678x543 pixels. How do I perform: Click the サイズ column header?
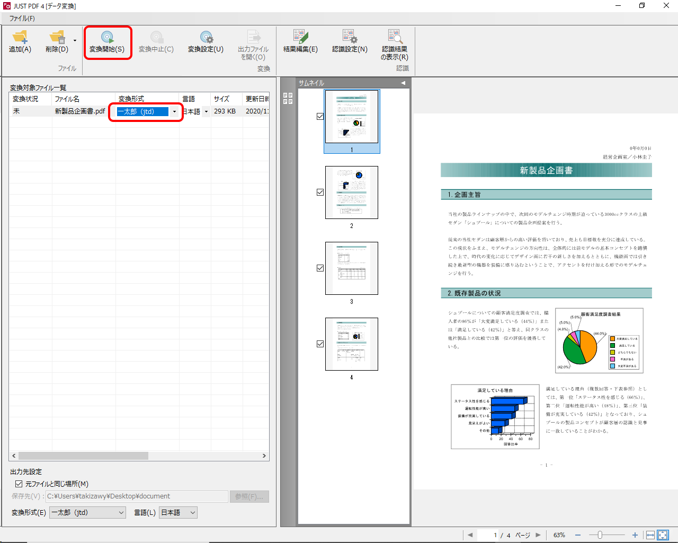click(226, 99)
